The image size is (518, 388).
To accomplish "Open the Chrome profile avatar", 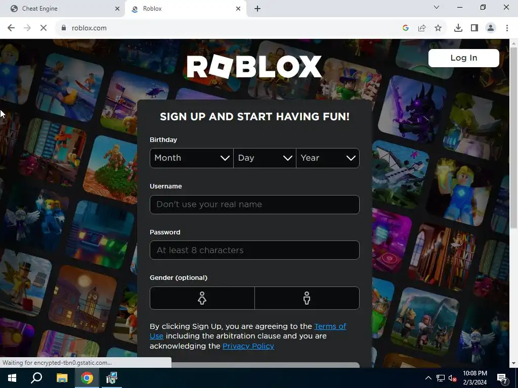I will (491, 28).
